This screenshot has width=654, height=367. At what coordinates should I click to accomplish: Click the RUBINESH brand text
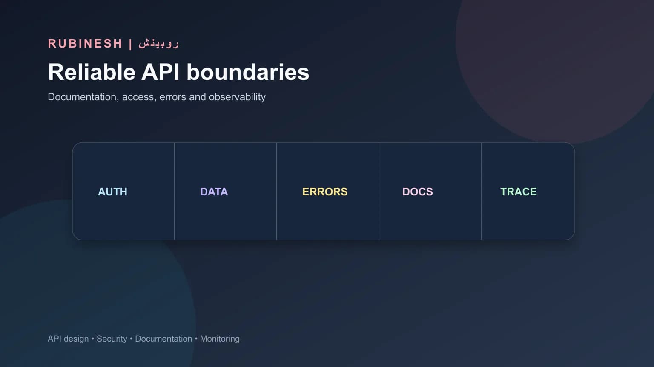pos(85,43)
